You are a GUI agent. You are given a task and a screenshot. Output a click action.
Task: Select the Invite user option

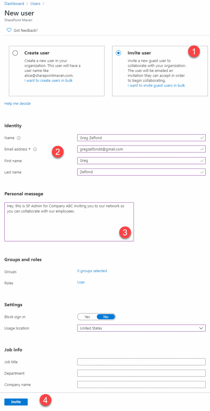click(118, 53)
